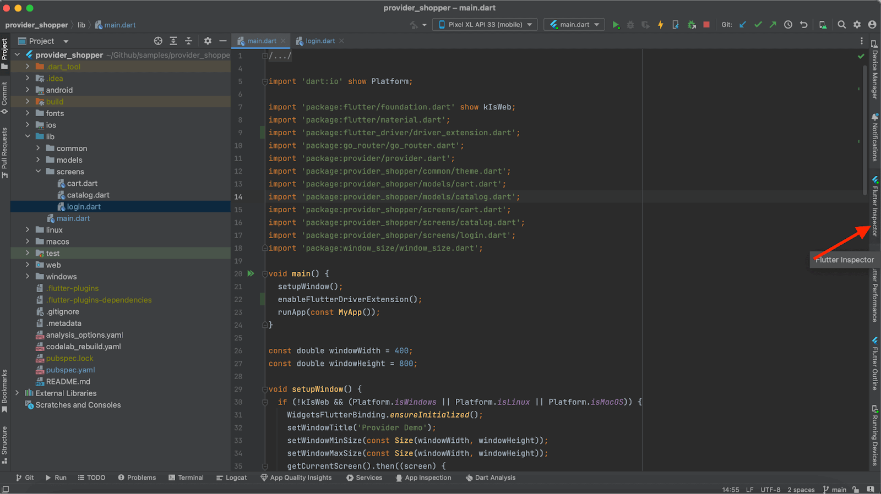Select pubspec.yaml in the project tree
This screenshot has width=881, height=494.
click(x=70, y=370)
